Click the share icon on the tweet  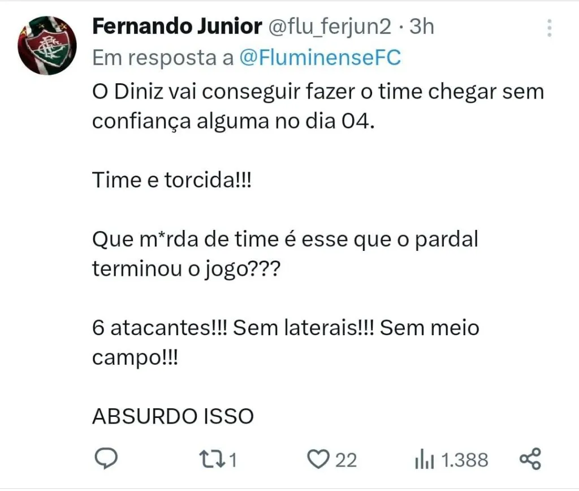530,459
